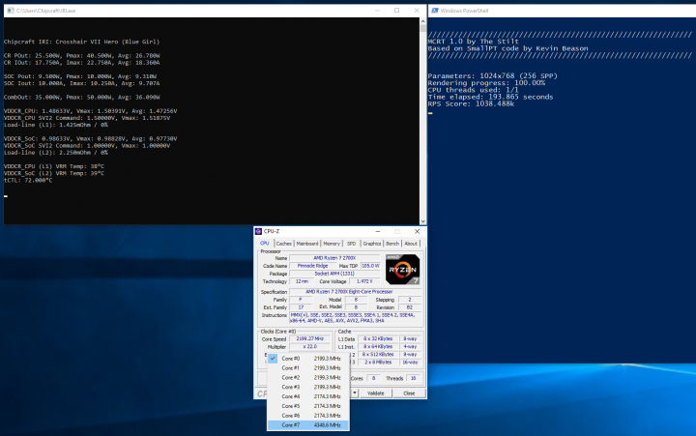Open the Mainboard tab

(307, 244)
